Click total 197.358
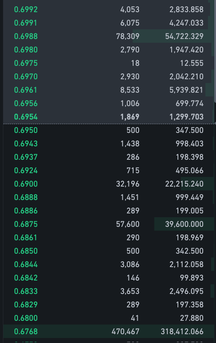Screen dimensions: 216x343 (x=190, y=305)
